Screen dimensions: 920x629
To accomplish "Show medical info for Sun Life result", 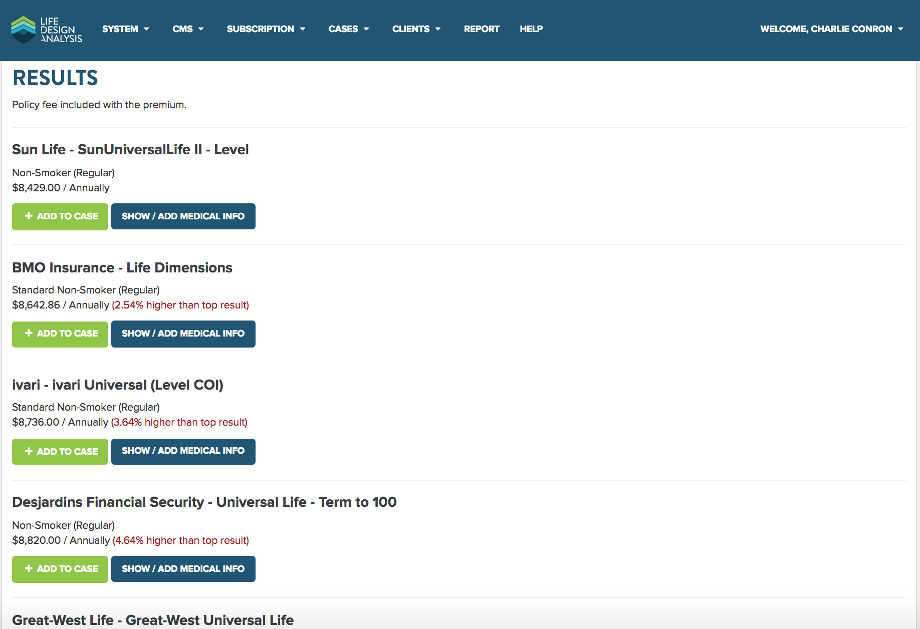I will (183, 216).
